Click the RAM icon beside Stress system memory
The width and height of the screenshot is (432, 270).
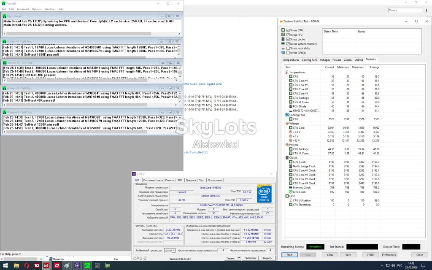283,43
